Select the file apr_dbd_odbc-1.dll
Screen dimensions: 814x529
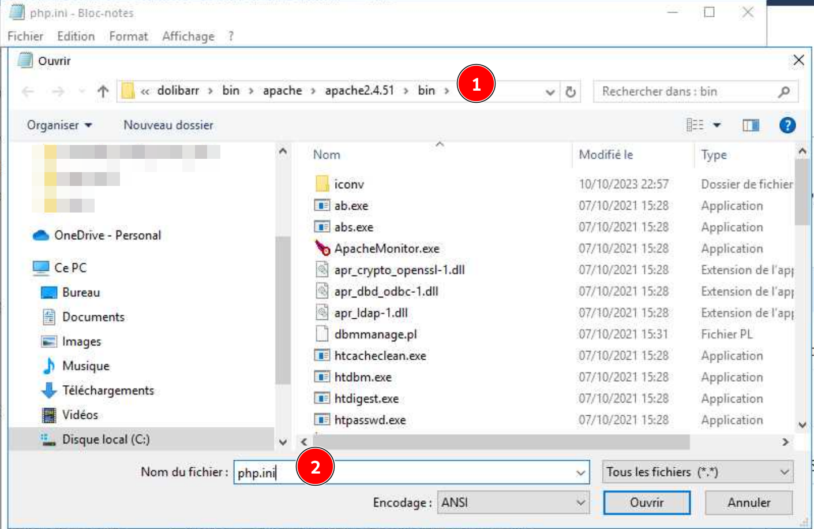click(386, 291)
